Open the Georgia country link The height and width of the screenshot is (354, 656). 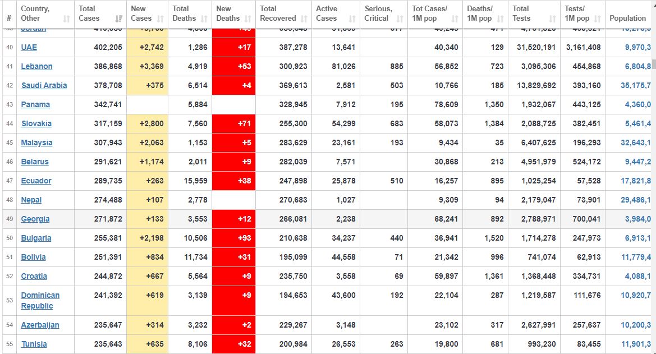[35, 219]
